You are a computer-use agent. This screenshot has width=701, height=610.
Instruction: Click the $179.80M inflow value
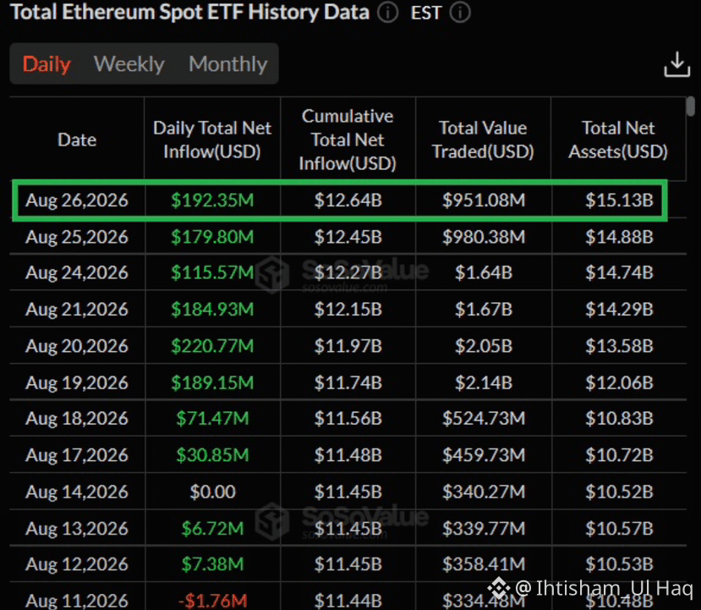pyautogui.click(x=212, y=237)
